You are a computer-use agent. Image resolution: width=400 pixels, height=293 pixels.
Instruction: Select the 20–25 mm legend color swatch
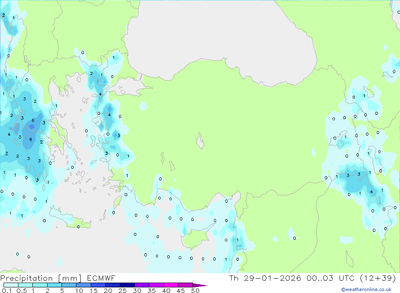point(113,285)
